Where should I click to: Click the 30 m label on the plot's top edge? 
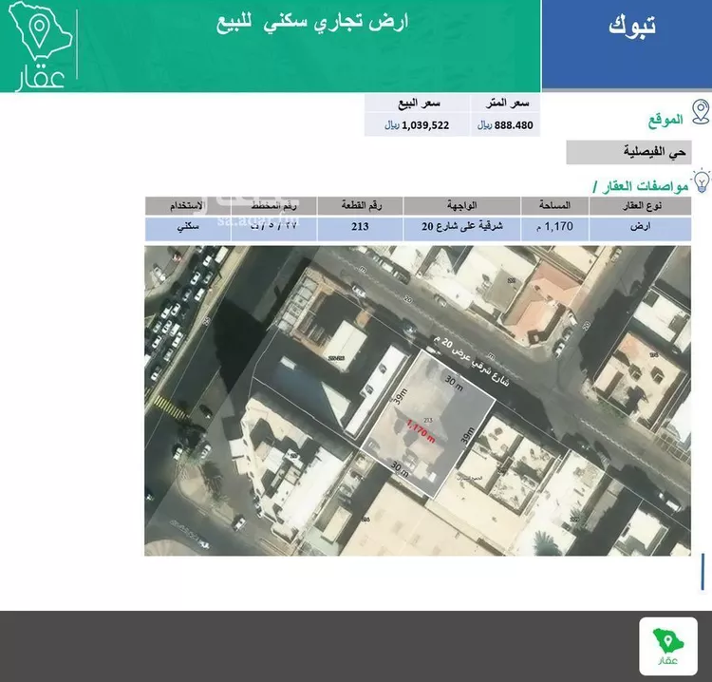coord(453,383)
